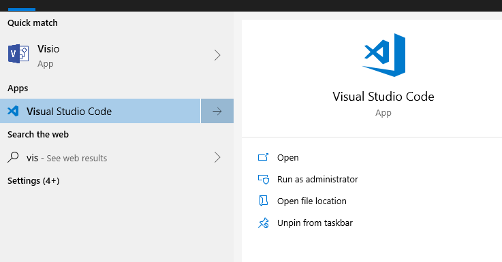
Task: Select Visual Studio Code in Apps list
Action: coord(100,111)
